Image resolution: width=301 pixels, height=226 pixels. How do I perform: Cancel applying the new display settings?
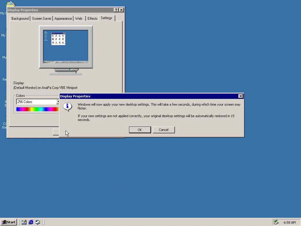tap(163, 130)
